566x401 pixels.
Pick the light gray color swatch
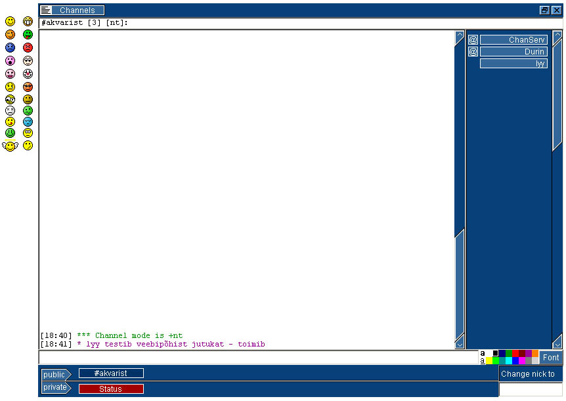535,360
